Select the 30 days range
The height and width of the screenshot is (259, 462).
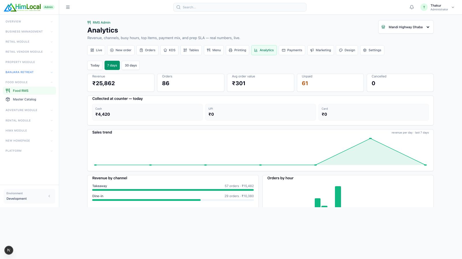tap(131, 65)
